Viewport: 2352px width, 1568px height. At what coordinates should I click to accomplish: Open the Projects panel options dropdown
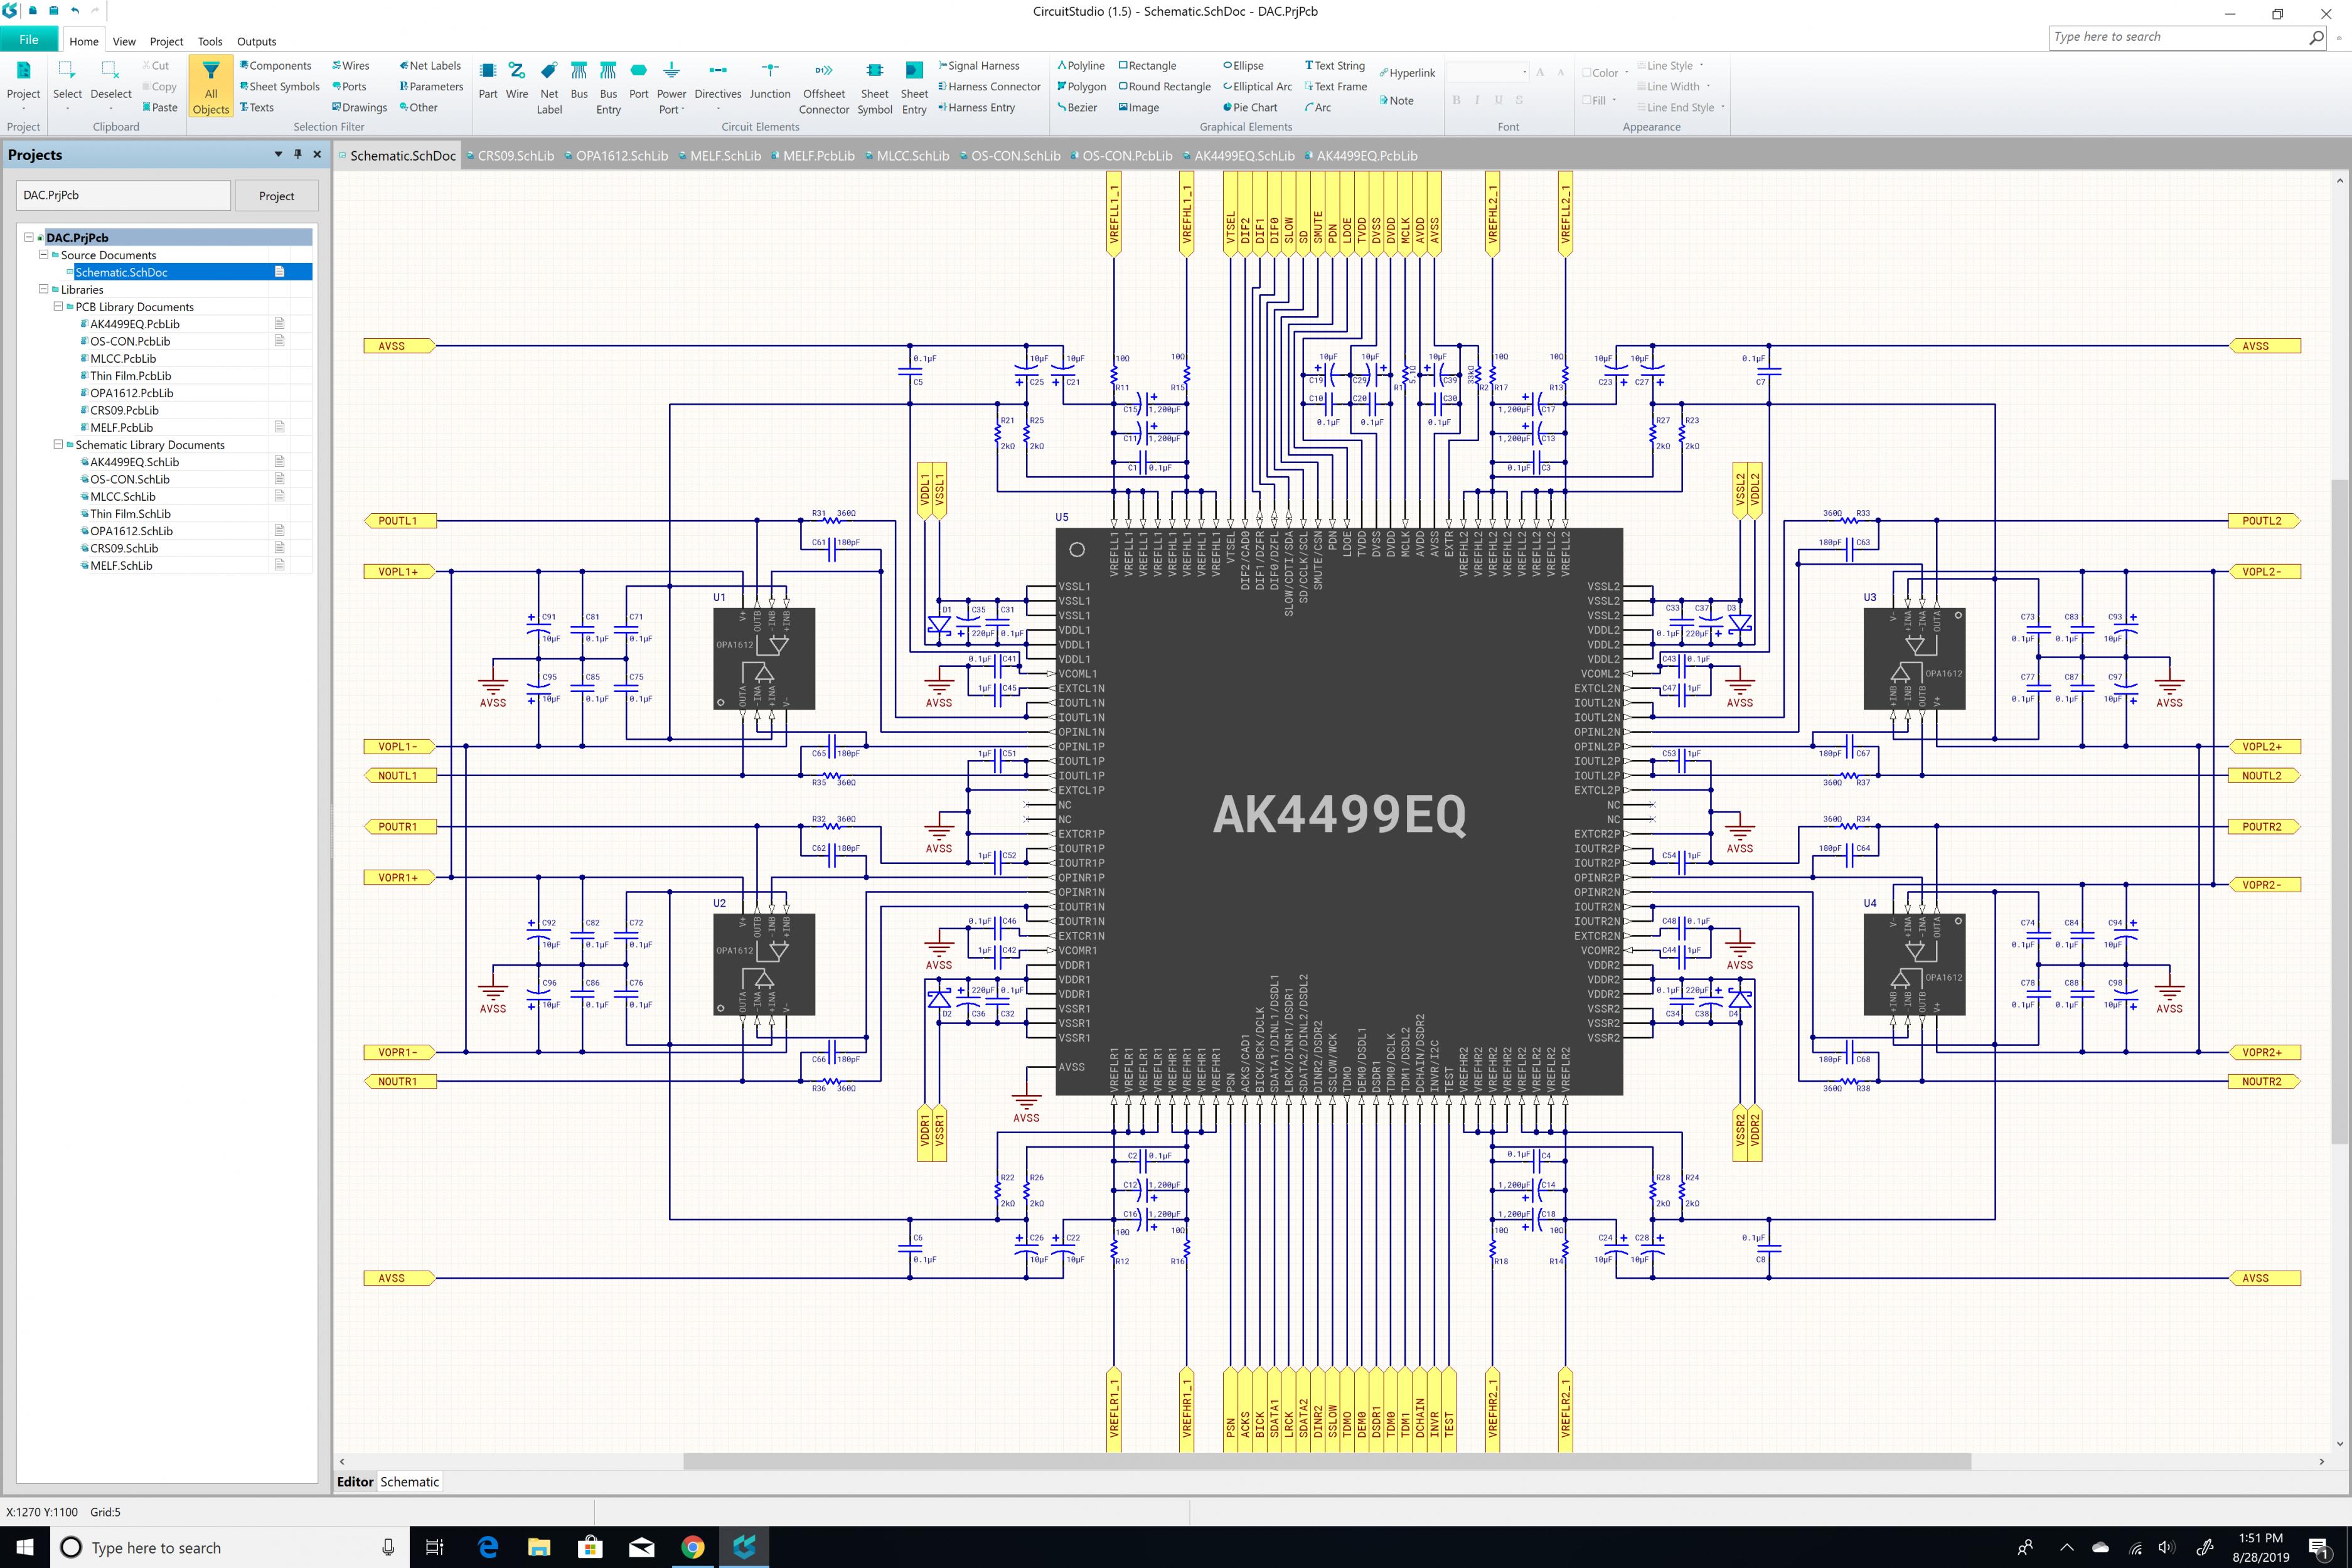coord(278,154)
